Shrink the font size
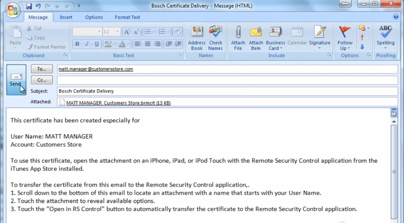 click(x=136, y=32)
